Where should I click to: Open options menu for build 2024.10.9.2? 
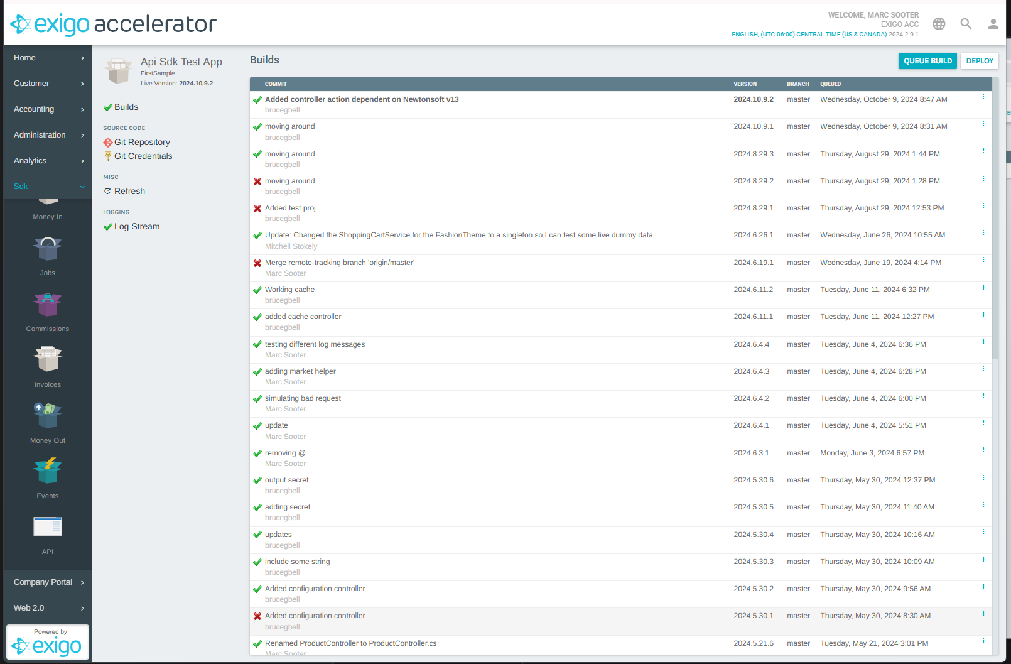pyautogui.click(x=983, y=97)
